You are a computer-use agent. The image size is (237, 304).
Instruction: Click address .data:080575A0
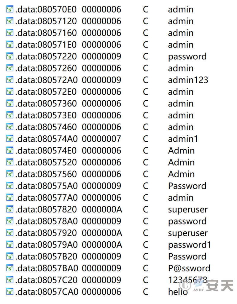(46, 186)
